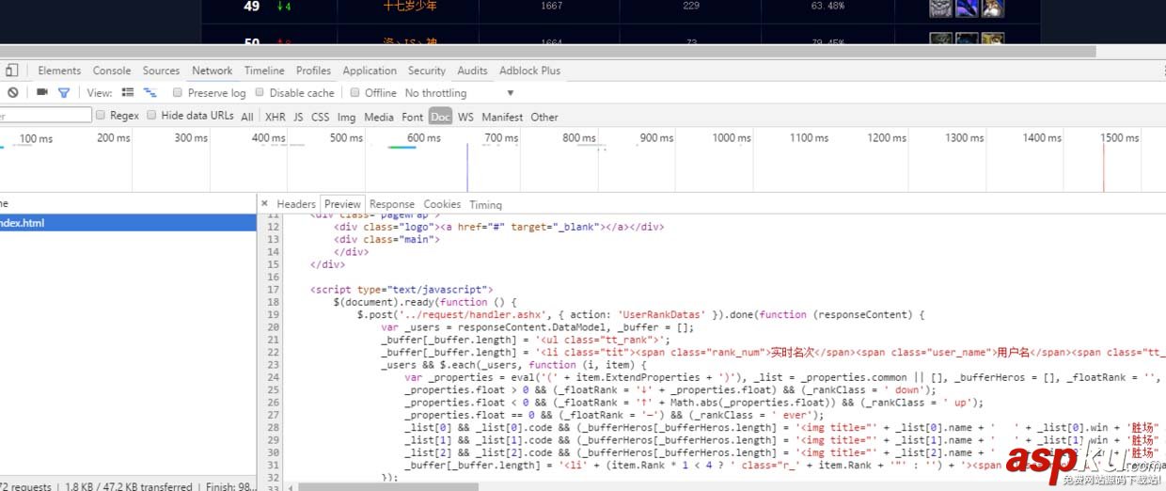1166x491 pixels.
Task: Filter by Img type
Action: [x=346, y=117]
